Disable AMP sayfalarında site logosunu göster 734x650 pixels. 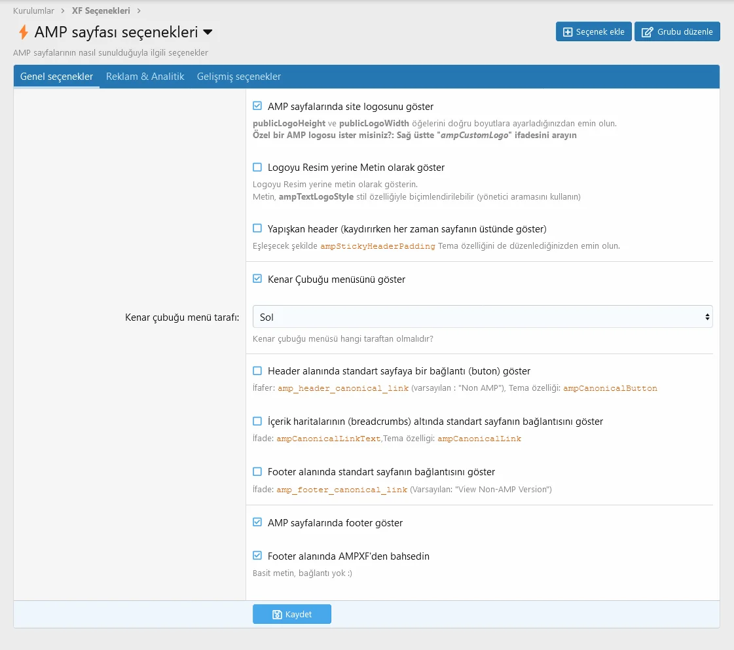point(257,106)
